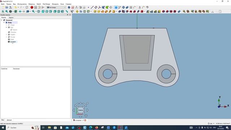
Task: Open the Sketch menu
Action: click(x=39, y=4)
